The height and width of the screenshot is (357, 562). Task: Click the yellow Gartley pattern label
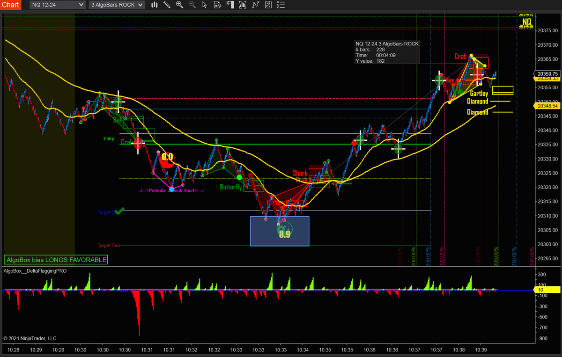click(x=479, y=94)
